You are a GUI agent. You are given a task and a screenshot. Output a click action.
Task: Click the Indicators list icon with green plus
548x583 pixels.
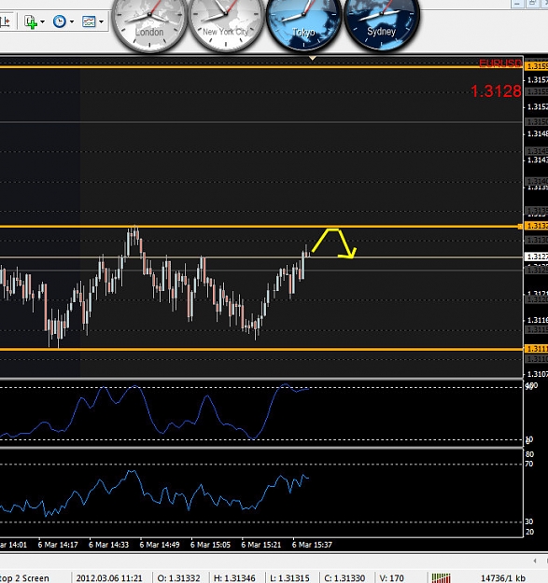[31, 21]
